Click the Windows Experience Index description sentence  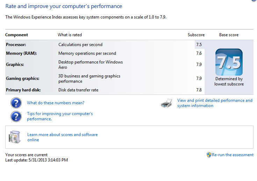[86, 17]
